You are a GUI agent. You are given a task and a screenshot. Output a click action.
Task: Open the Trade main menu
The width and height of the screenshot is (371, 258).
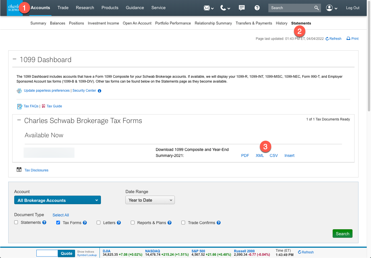coord(63,8)
